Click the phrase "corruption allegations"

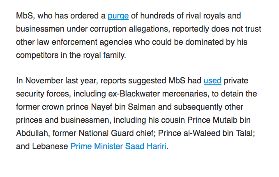[129, 29]
